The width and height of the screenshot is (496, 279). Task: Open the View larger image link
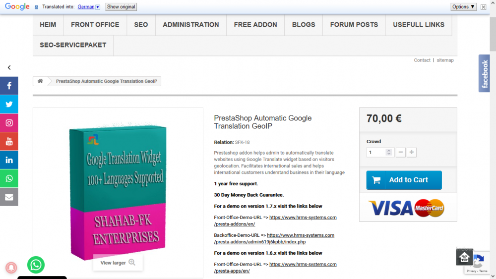[118, 263]
